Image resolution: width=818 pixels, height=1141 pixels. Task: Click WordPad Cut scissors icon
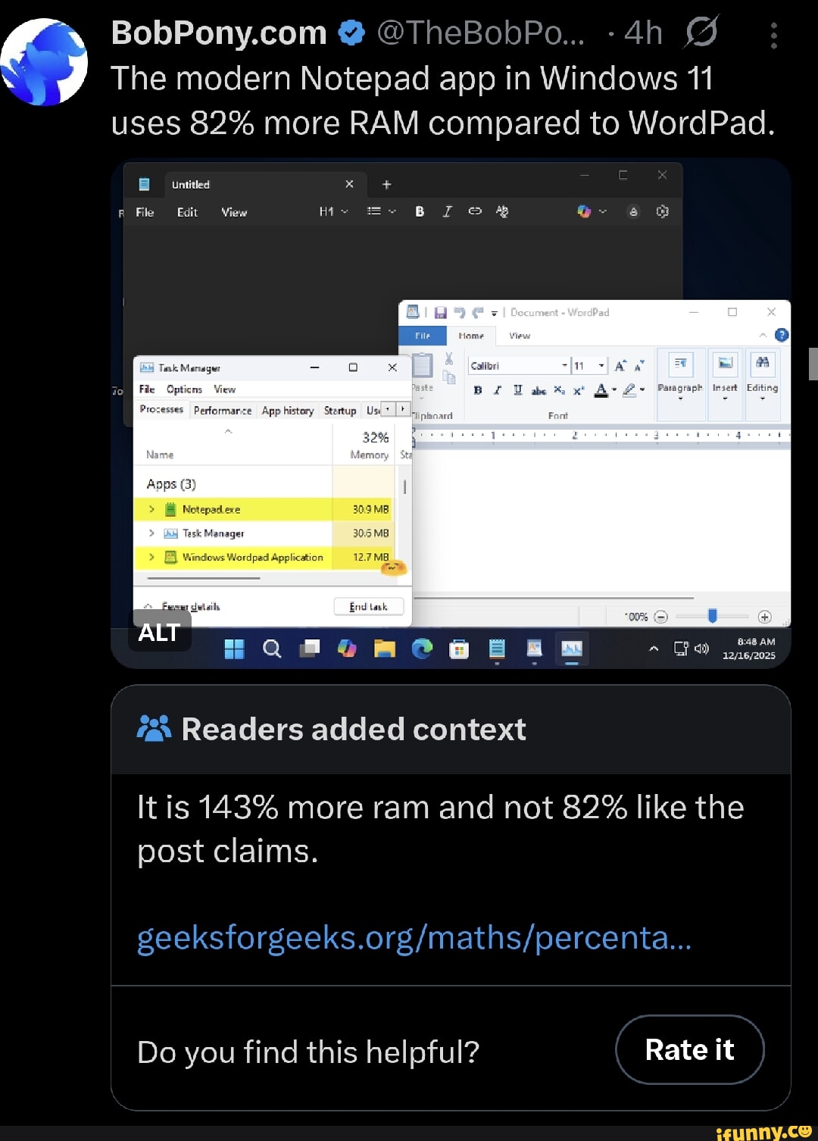448,358
